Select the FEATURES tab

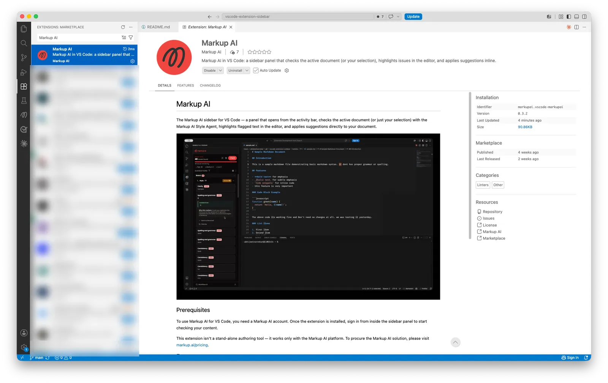(x=185, y=85)
